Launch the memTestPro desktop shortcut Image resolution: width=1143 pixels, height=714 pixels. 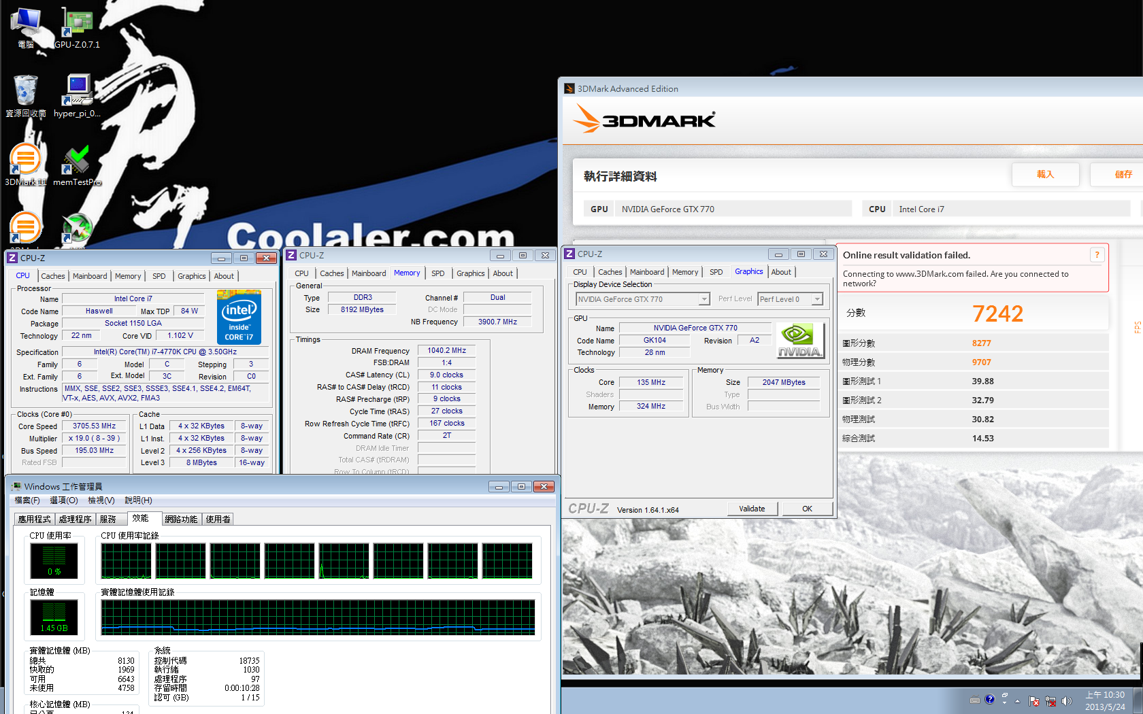[x=77, y=165]
